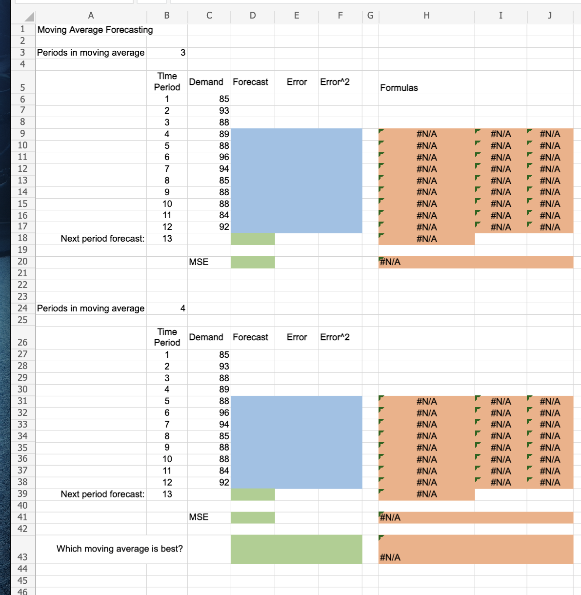Click the 'Time Period' header in row 5
This screenshot has width=581, height=595.
(x=167, y=82)
